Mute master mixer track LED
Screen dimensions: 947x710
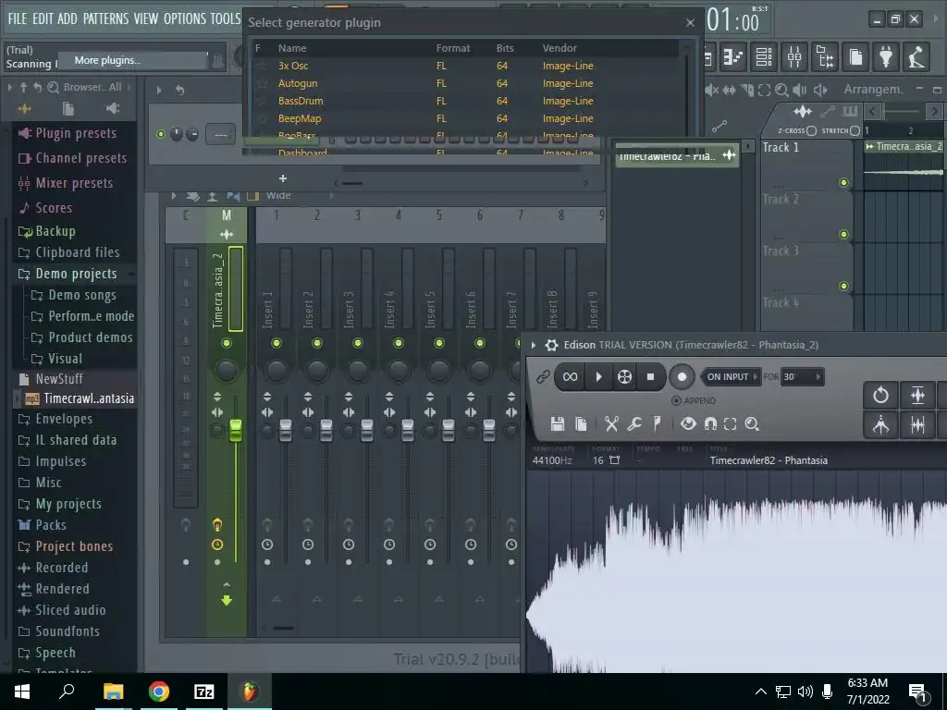[x=227, y=343]
